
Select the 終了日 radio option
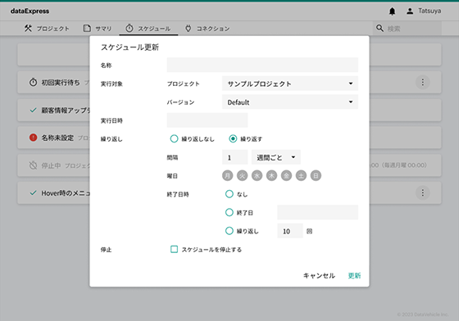[x=229, y=212]
